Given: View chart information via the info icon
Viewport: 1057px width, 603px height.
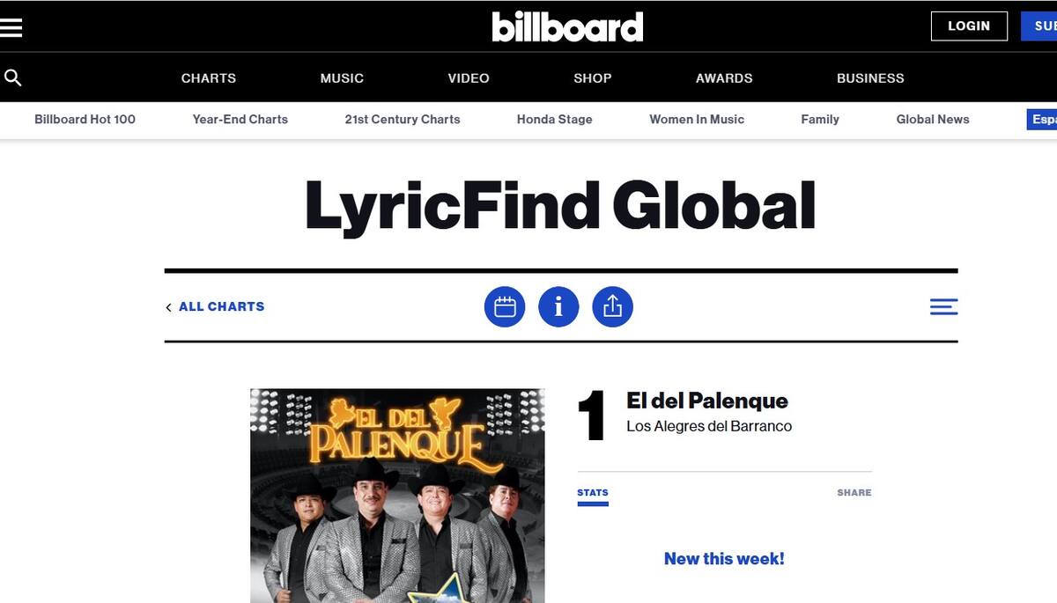Looking at the screenshot, I should pyautogui.click(x=558, y=306).
